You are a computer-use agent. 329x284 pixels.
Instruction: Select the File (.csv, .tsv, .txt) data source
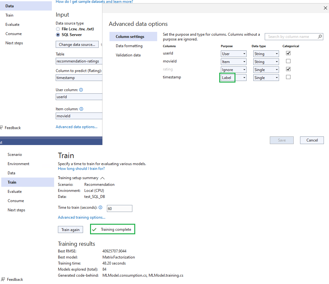point(58,29)
